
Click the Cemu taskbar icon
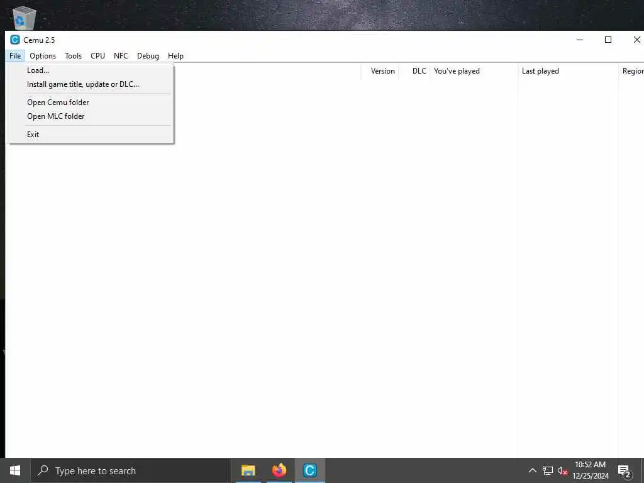309,470
